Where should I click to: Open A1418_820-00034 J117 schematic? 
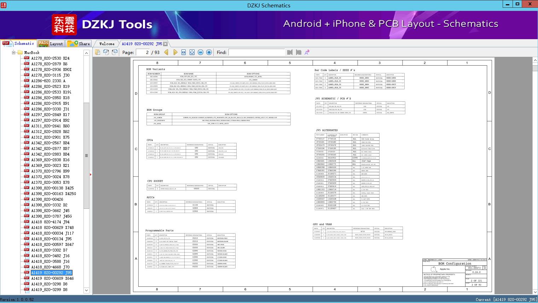coord(52,233)
